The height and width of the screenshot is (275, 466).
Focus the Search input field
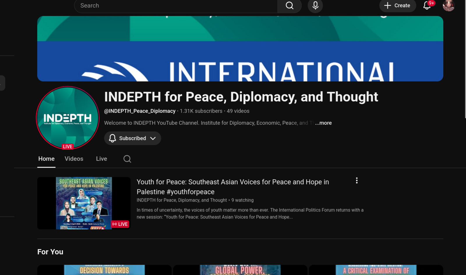[176, 6]
